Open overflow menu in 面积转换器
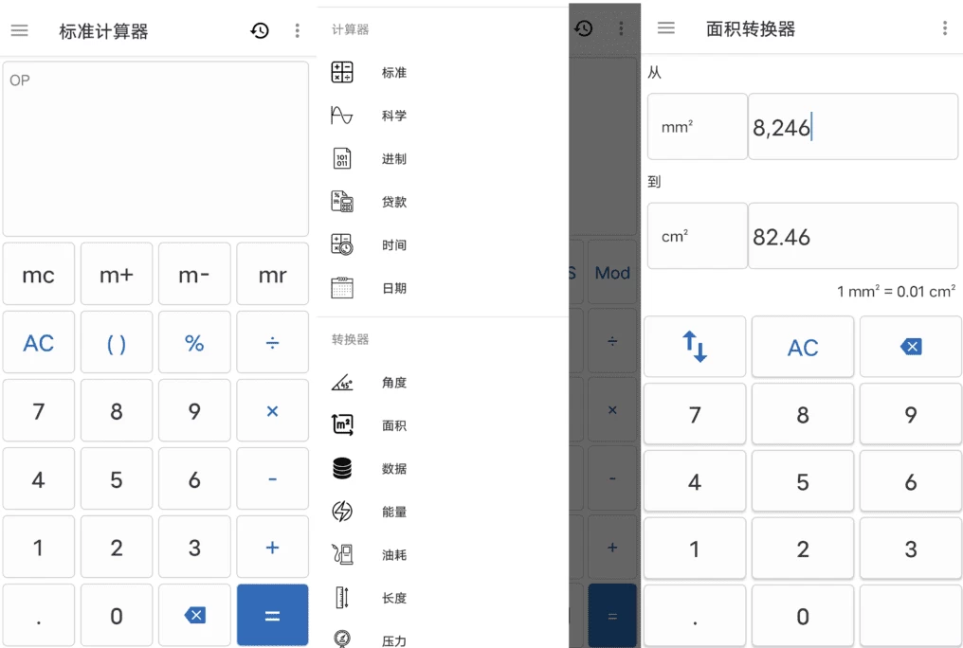The width and height of the screenshot is (963, 648). pyautogui.click(x=944, y=28)
